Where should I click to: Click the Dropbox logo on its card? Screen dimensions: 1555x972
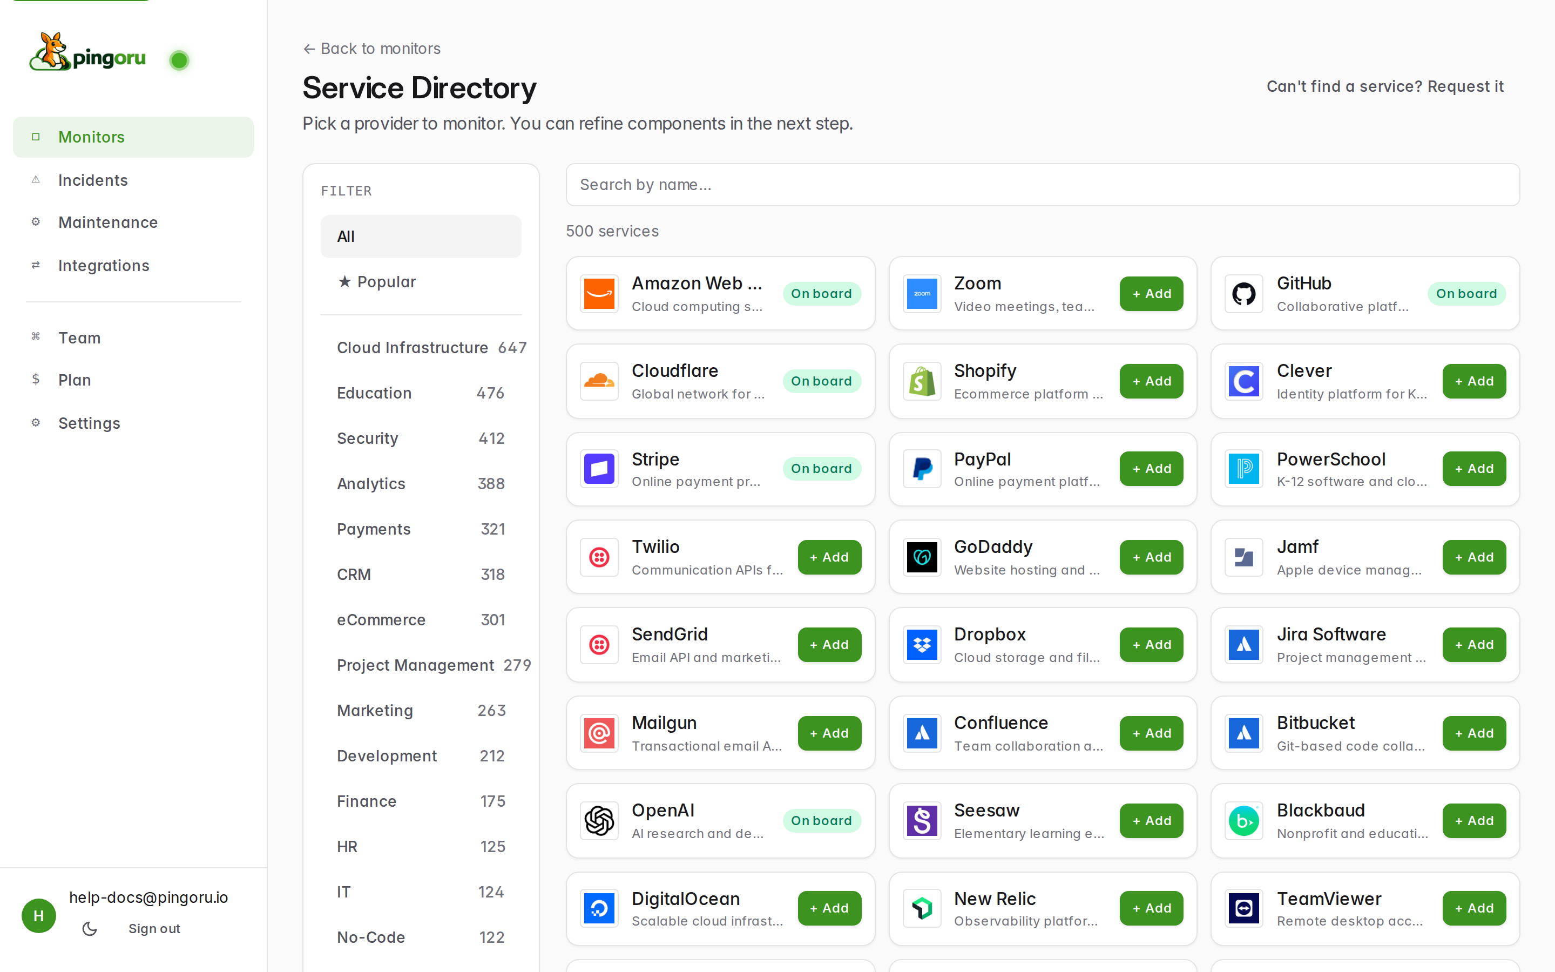click(x=922, y=644)
